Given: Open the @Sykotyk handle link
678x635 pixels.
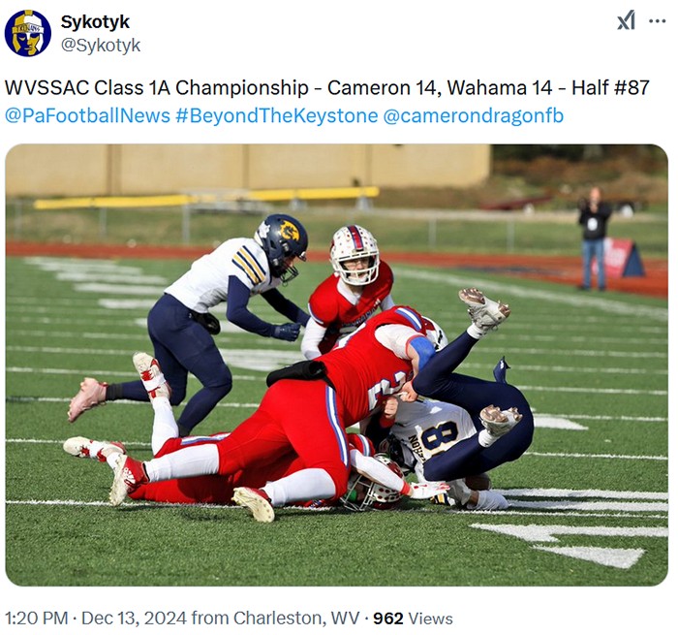Looking at the screenshot, I should coord(101,45).
